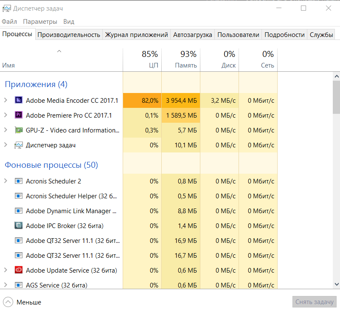Select the second Adobe QT32 Server row, 16,7 МБ
340x310 pixels.
pos(139,255)
